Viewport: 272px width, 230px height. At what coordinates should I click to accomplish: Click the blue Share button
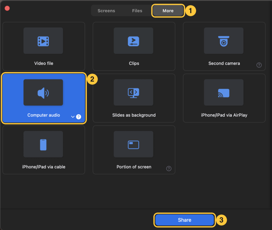(184, 220)
